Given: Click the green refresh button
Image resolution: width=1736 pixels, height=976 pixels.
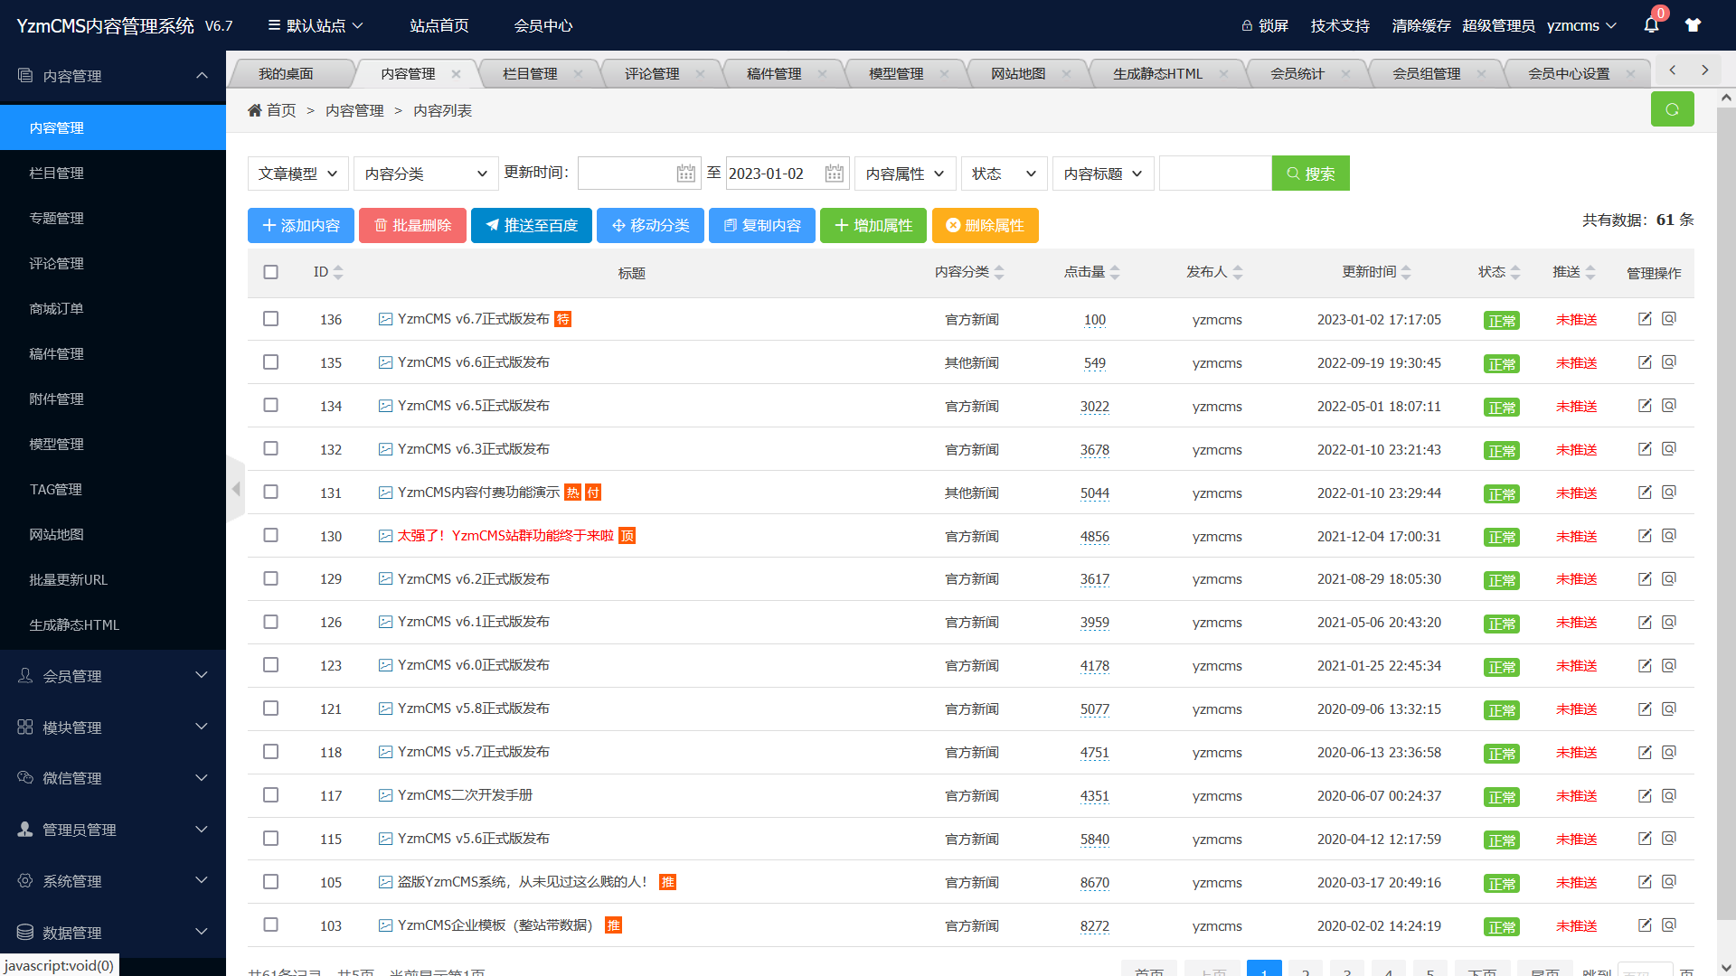Looking at the screenshot, I should pyautogui.click(x=1672, y=109).
